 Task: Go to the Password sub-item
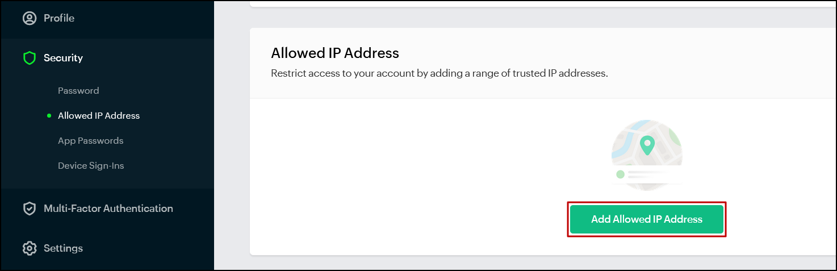click(78, 91)
